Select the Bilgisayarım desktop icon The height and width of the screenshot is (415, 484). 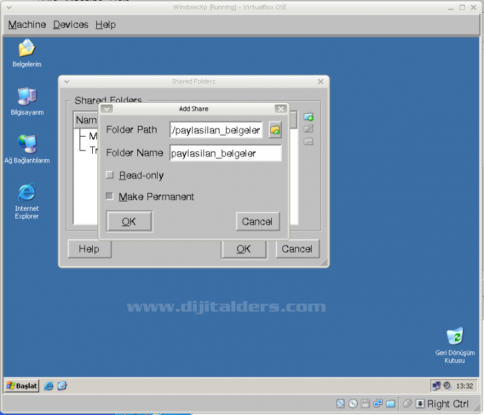tap(27, 101)
